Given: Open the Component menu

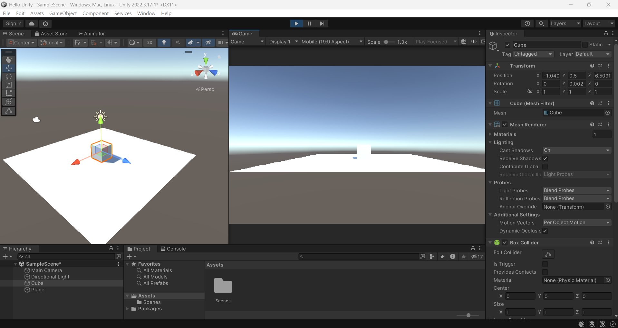Looking at the screenshot, I should [95, 13].
